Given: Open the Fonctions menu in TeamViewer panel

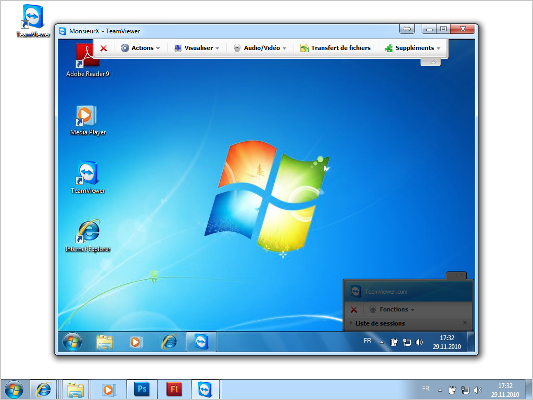Looking at the screenshot, I should (393, 309).
